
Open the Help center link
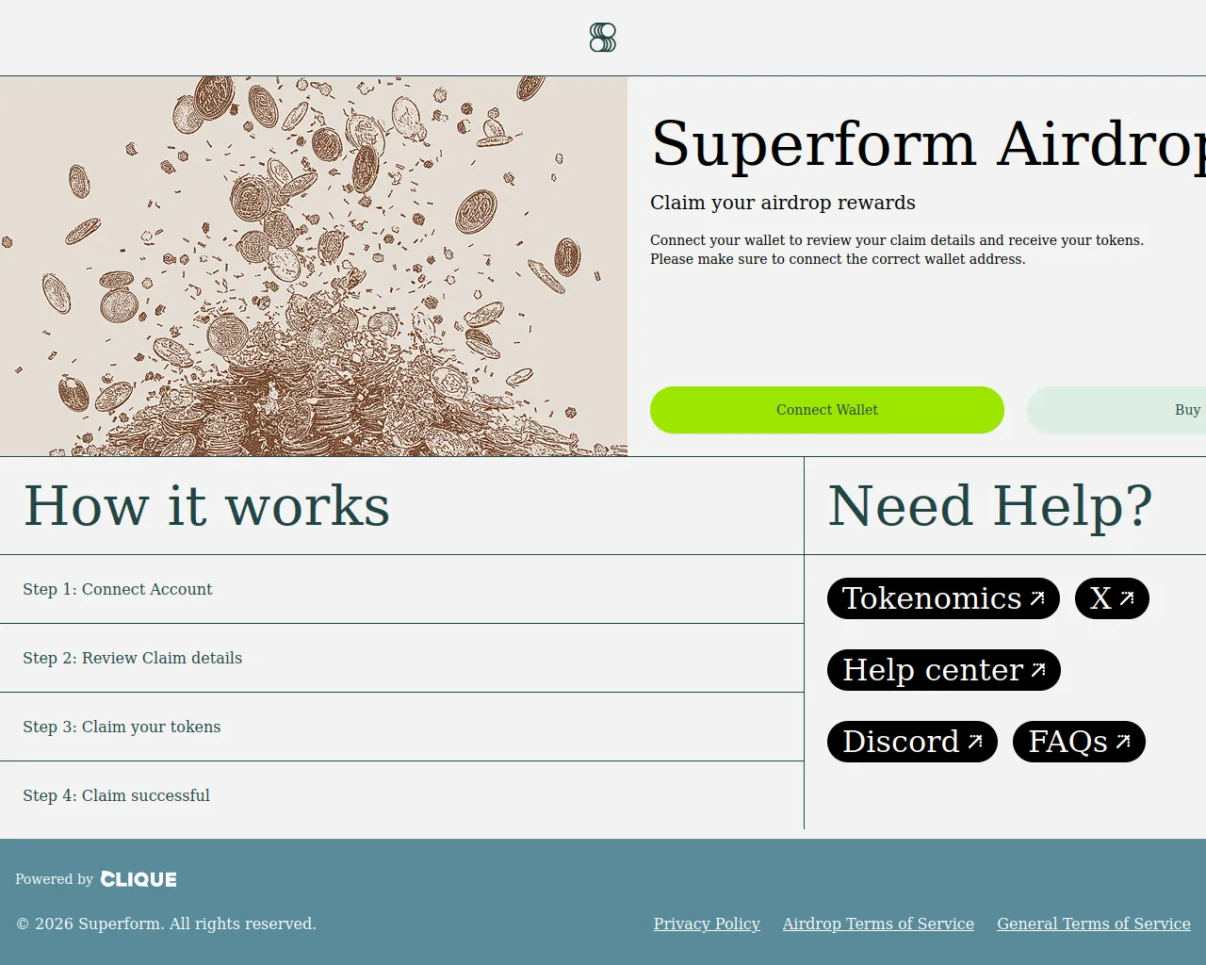(x=944, y=670)
